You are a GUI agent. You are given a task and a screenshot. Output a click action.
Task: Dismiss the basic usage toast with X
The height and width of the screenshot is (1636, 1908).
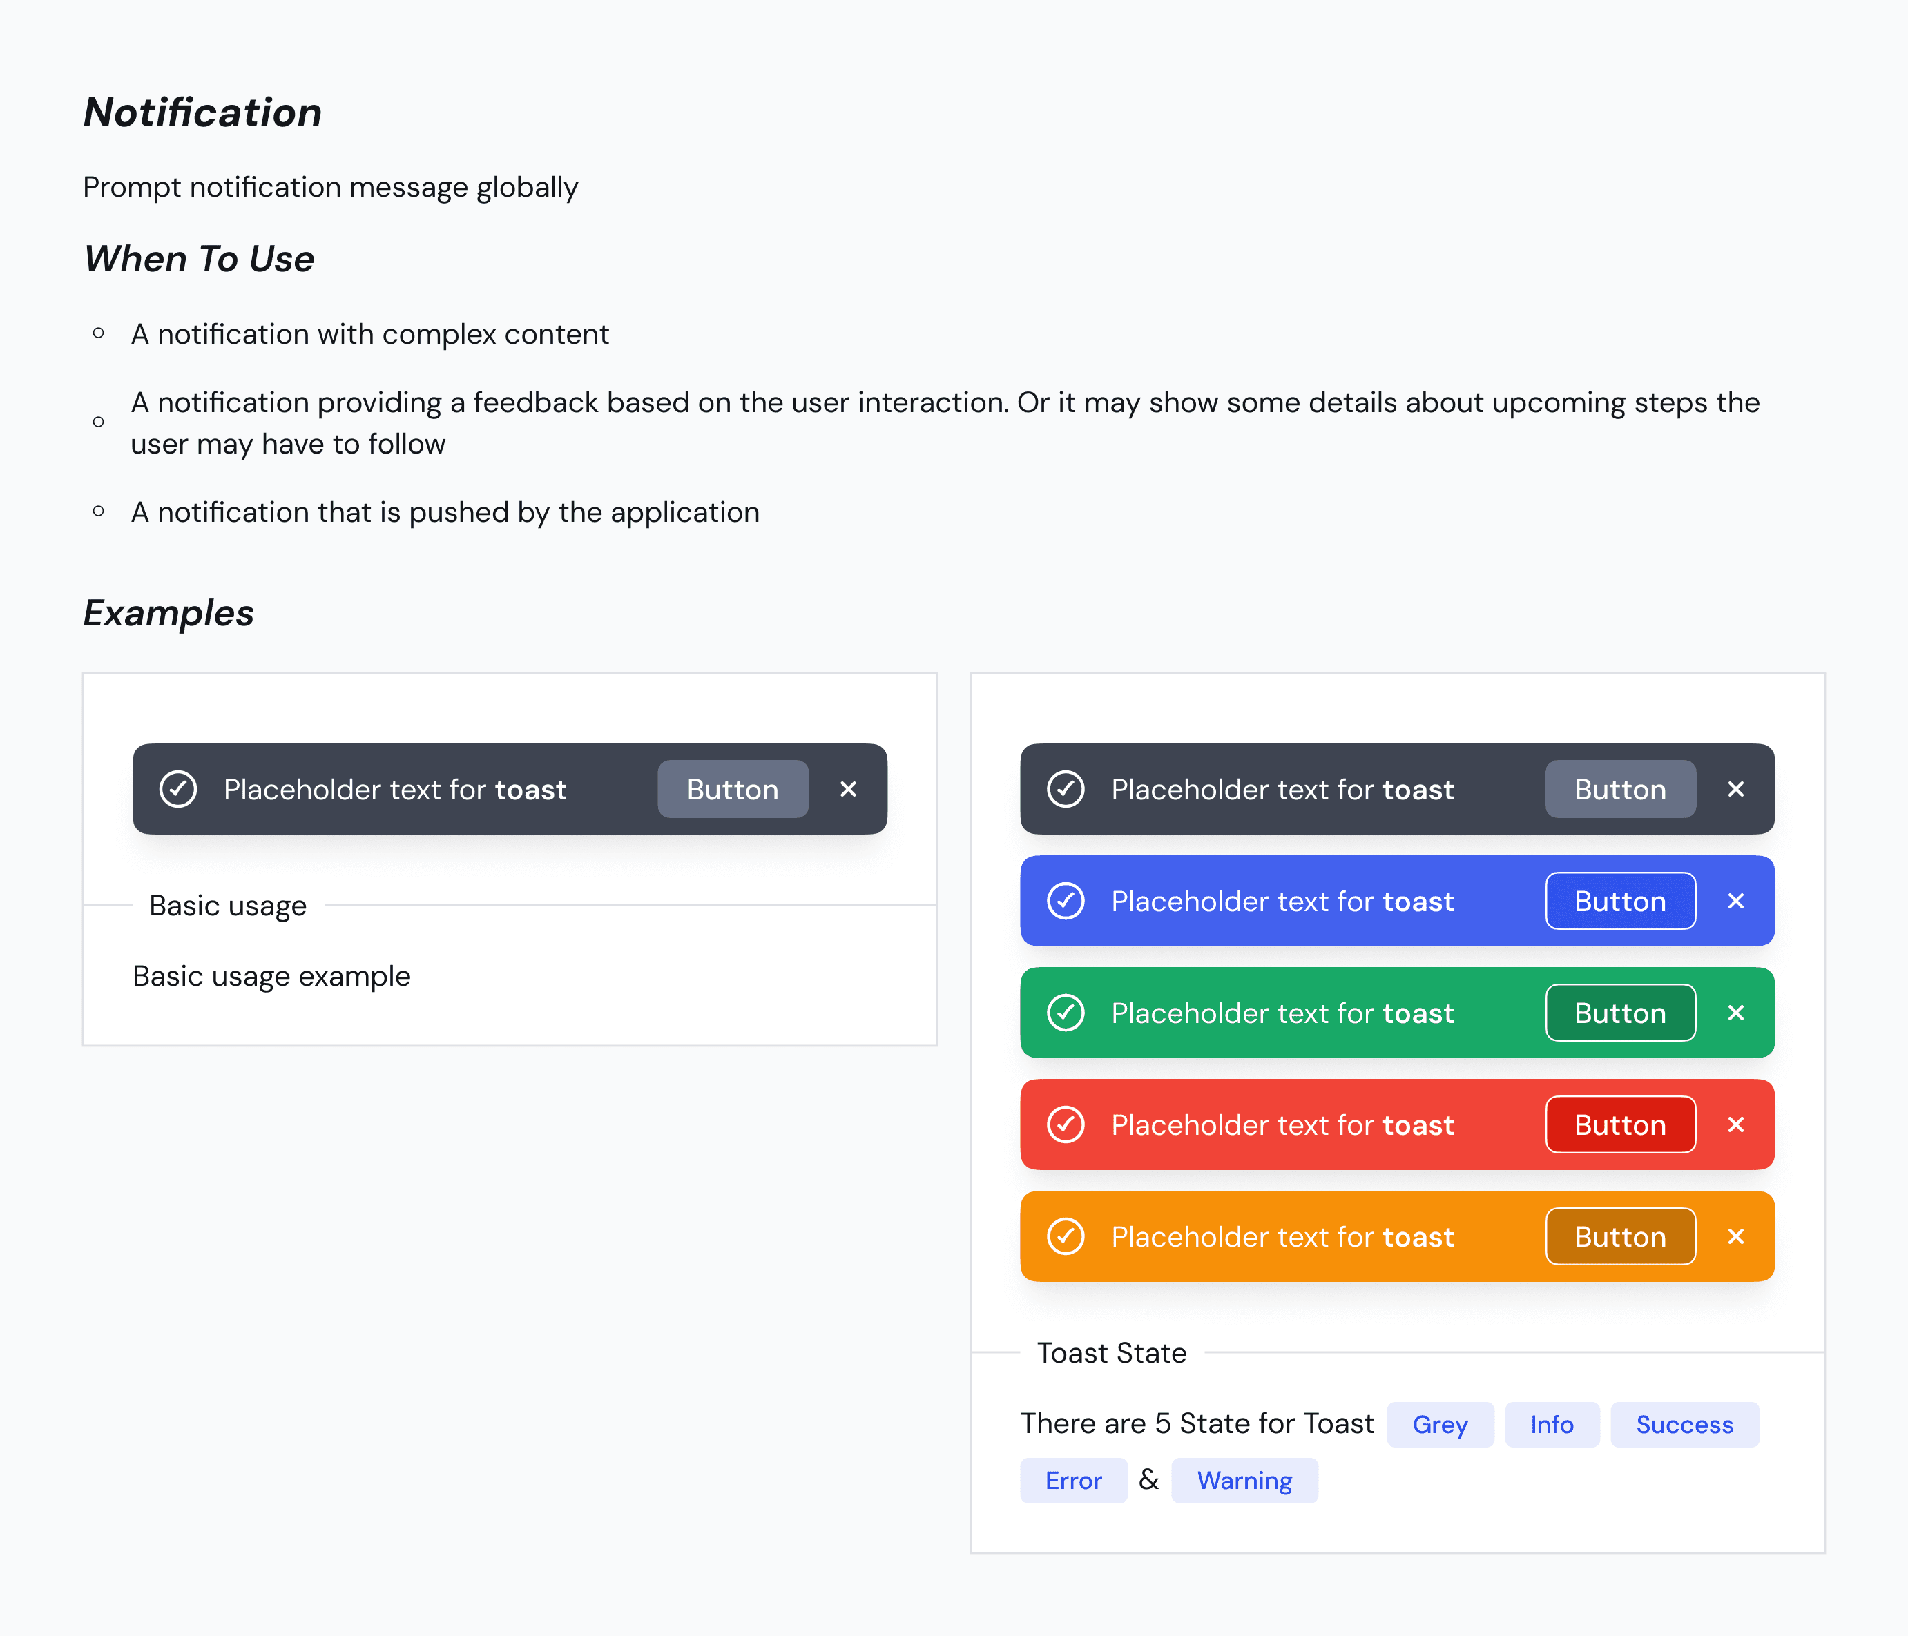(848, 789)
